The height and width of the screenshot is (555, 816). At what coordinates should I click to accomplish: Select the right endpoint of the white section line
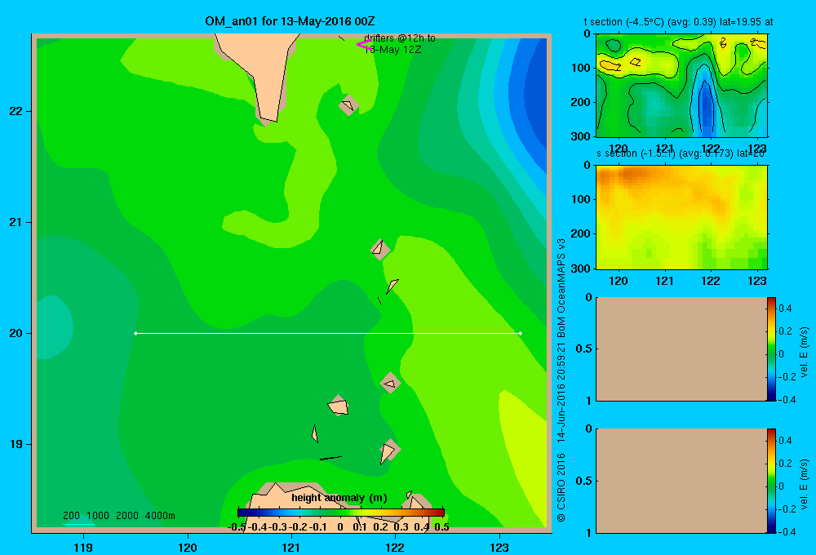[520, 333]
